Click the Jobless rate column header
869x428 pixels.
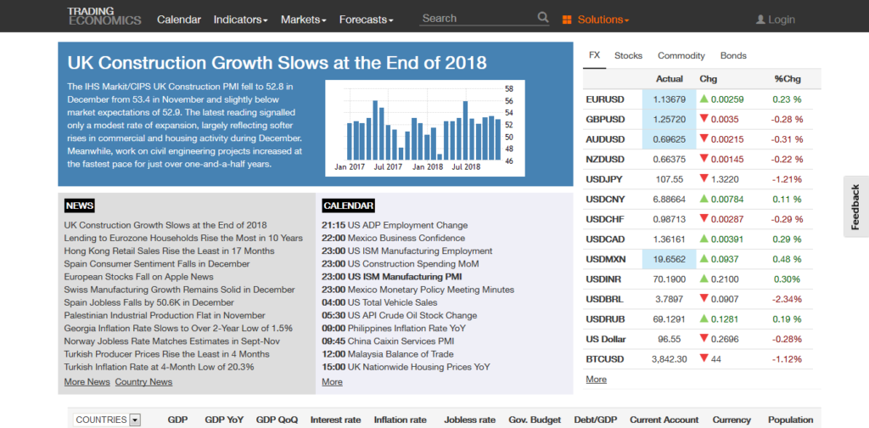point(469,420)
